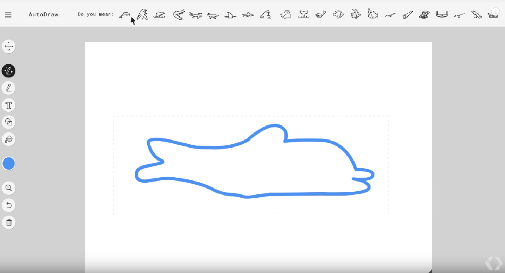The height and width of the screenshot is (273, 505).
Task: Select the AutoDraw magic pencil tool
Action: point(8,71)
